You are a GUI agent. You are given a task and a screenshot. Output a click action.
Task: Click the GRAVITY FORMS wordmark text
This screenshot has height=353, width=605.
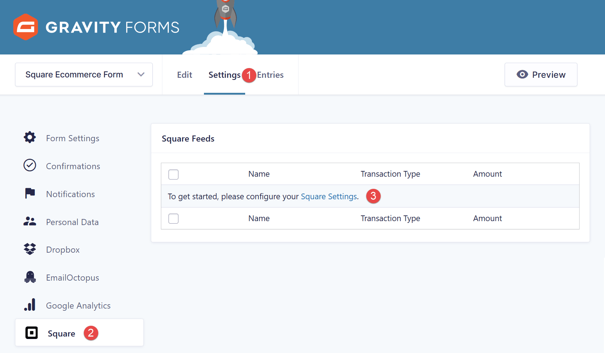pyautogui.click(x=113, y=27)
